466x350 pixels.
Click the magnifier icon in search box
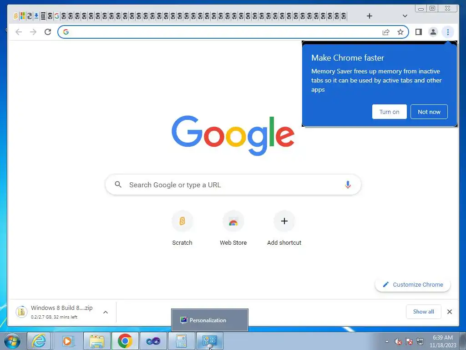tap(118, 185)
